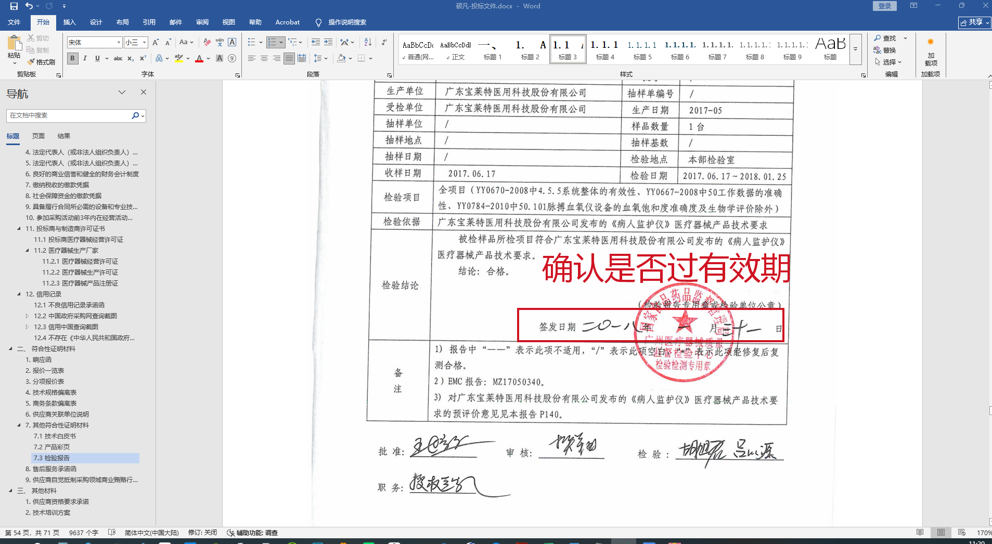Switch to read mode view
The width and height of the screenshot is (992, 544).
click(920, 533)
